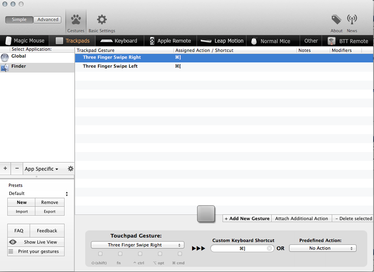The width and height of the screenshot is (374, 272).
Task: Add an application with plus button
Action: (5, 168)
